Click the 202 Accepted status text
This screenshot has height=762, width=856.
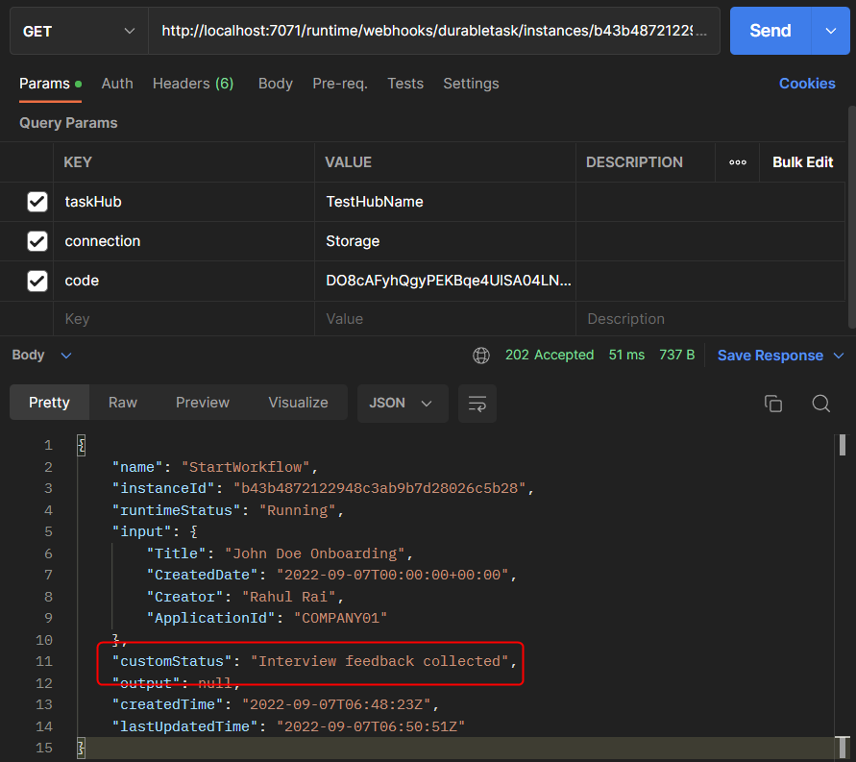(550, 355)
